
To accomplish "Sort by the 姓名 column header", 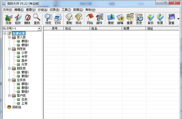I will tap(106, 28).
